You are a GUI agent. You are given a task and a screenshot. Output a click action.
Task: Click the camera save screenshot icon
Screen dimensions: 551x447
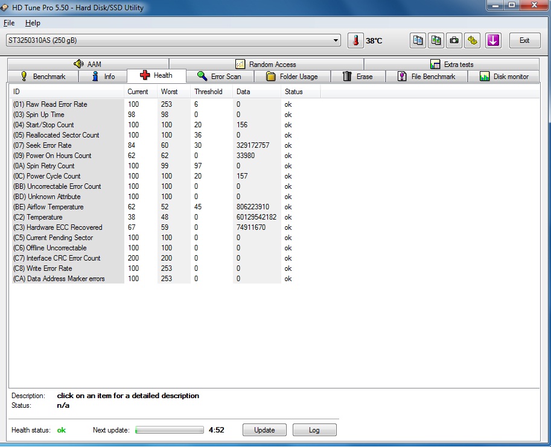point(454,40)
